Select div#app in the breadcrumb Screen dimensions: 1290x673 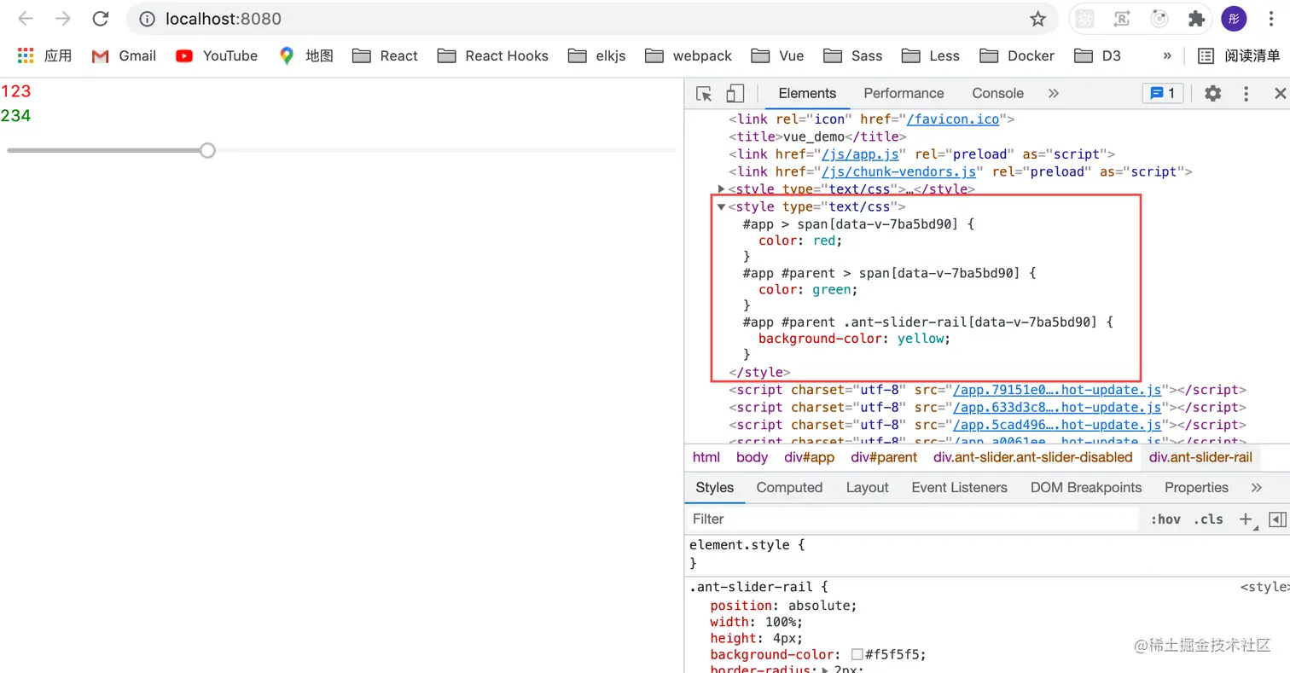tap(809, 457)
